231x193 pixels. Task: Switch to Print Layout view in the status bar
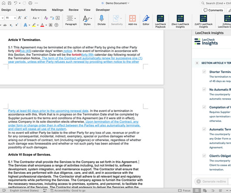tap(197, 190)
